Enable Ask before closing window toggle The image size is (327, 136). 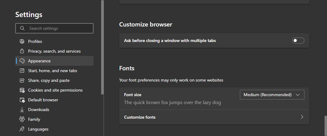[x=298, y=40]
